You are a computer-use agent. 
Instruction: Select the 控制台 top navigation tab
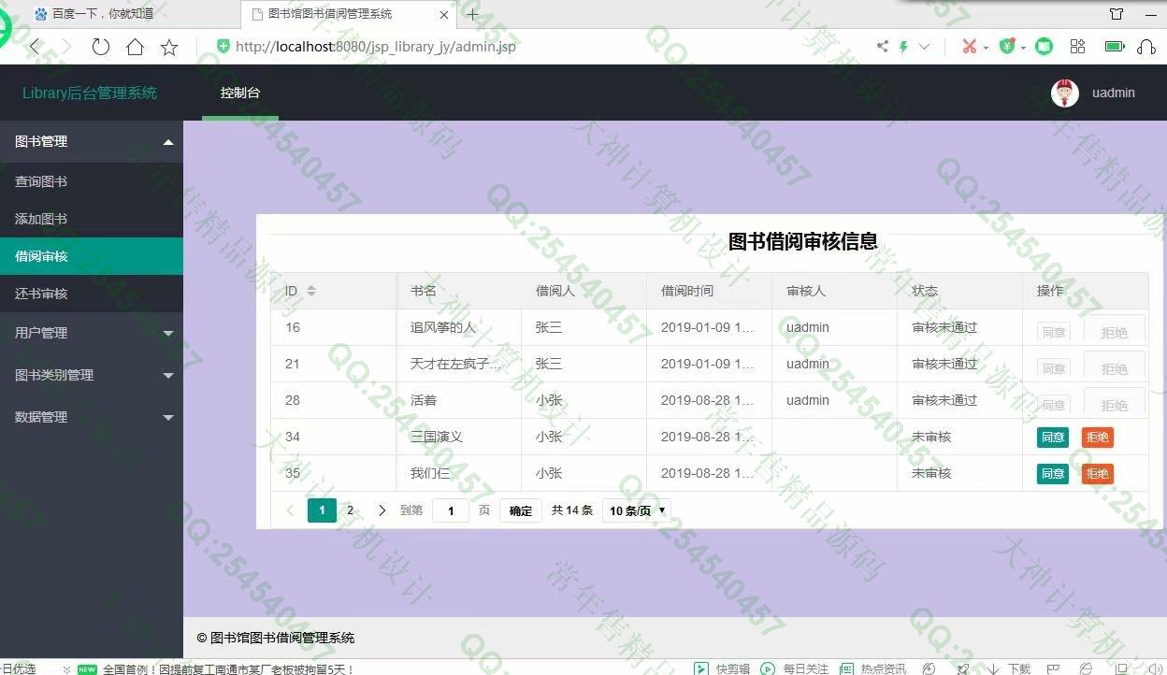coord(240,93)
